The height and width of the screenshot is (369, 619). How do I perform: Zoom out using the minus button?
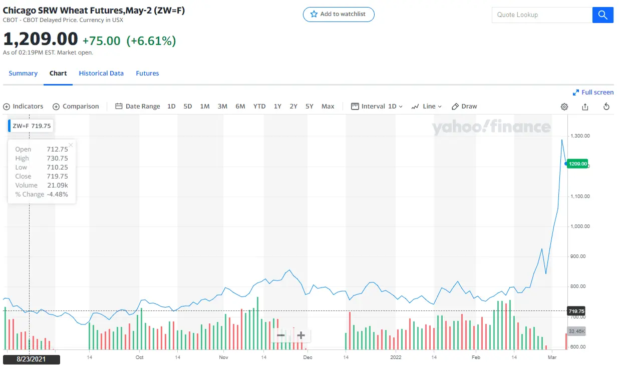point(280,335)
